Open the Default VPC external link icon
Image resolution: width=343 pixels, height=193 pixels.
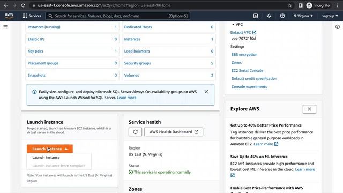[254, 32]
